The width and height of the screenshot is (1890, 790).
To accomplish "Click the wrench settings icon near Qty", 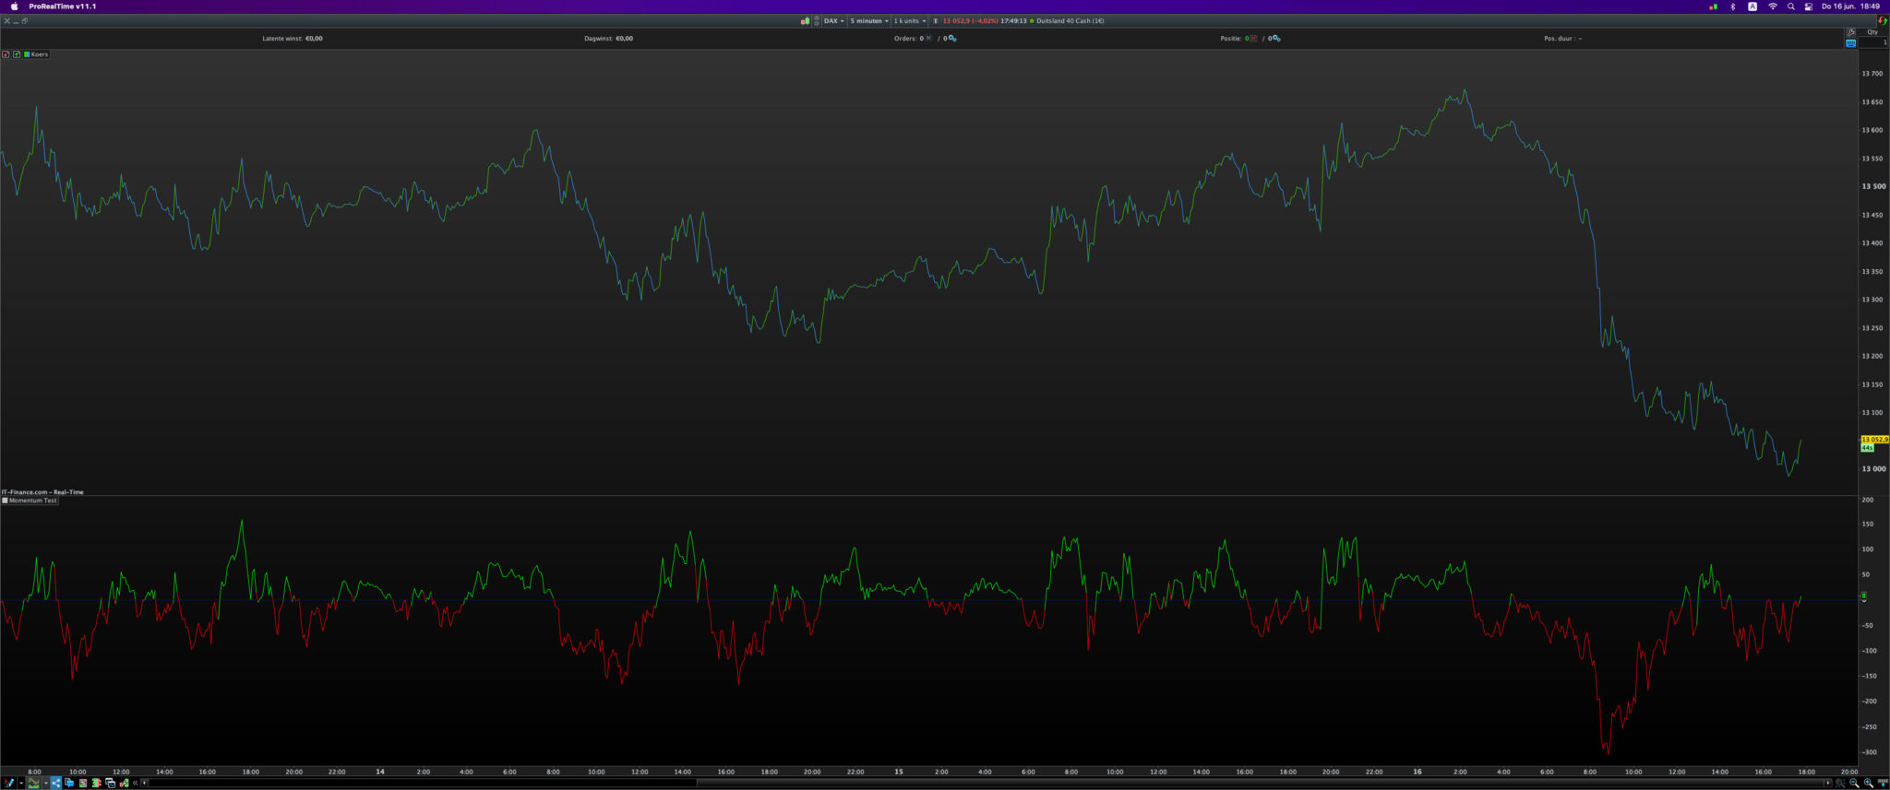I will pos(1850,32).
